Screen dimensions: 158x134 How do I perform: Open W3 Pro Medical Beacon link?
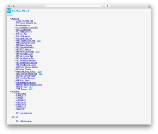(x=27, y=63)
